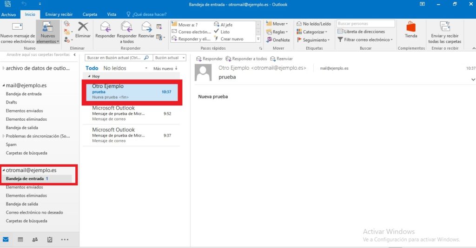
Task: Click Responder in the ribbon
Action: (x=105, y=30)
